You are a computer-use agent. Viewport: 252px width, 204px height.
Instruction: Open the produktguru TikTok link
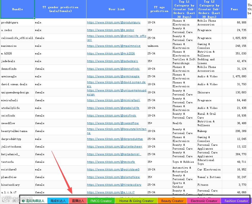click(x=114, y=22)
